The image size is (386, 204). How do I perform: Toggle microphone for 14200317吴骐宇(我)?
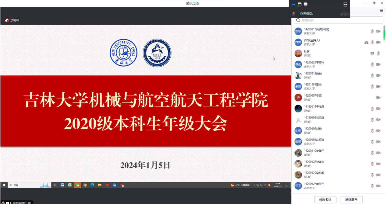372,31
